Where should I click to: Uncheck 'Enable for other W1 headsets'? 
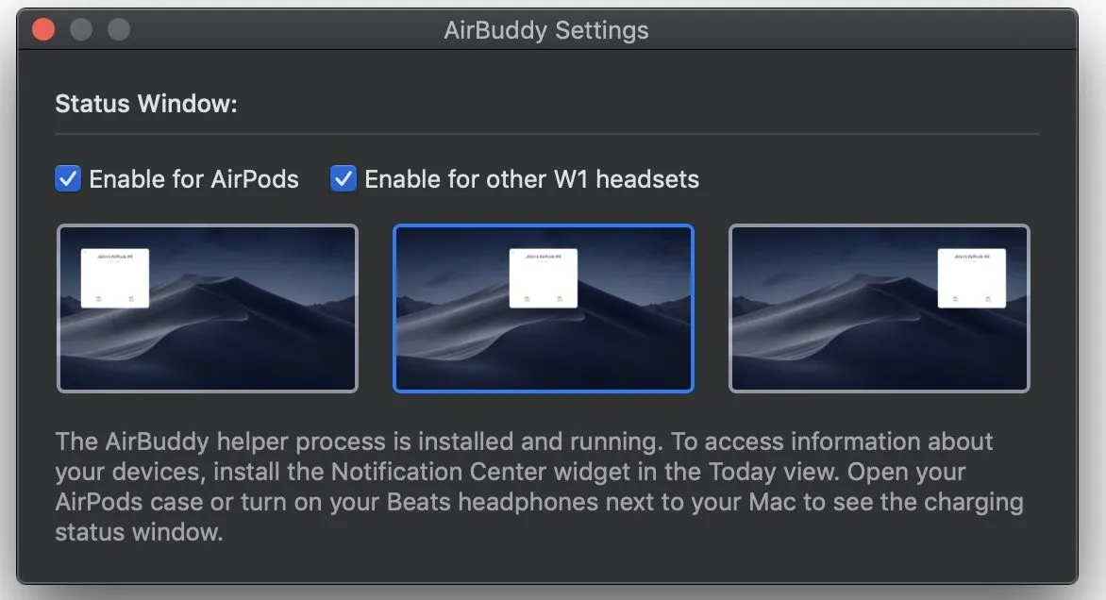(343, 178)
